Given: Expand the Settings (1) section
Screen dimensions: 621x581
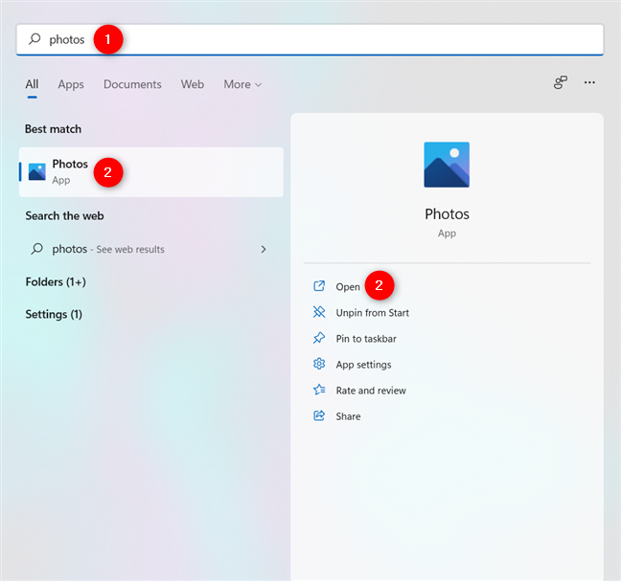Looking at the screenshot, I should pyautogui.click(x=54, y=314).
